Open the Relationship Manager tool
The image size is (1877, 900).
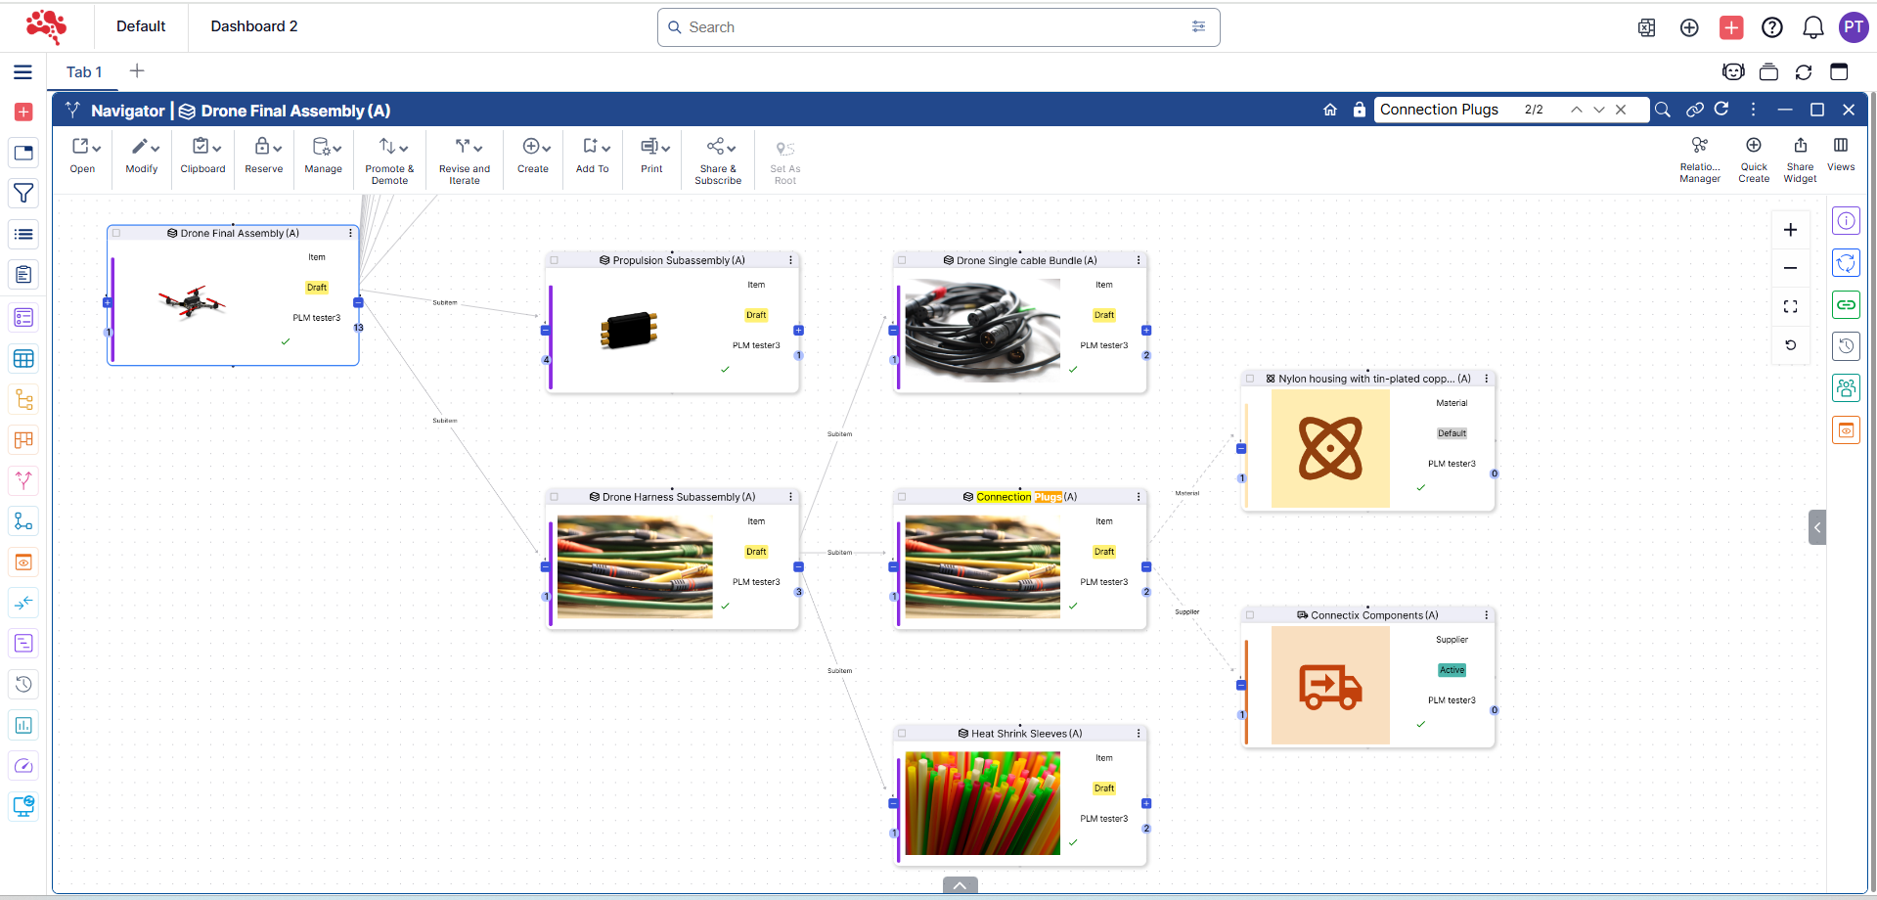coord(1699,158)
